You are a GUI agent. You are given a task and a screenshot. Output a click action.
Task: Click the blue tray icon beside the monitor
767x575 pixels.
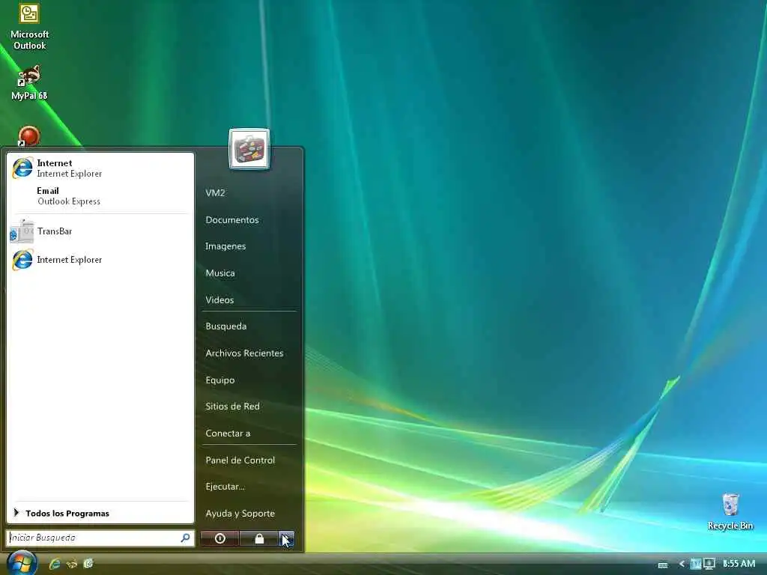696,564
